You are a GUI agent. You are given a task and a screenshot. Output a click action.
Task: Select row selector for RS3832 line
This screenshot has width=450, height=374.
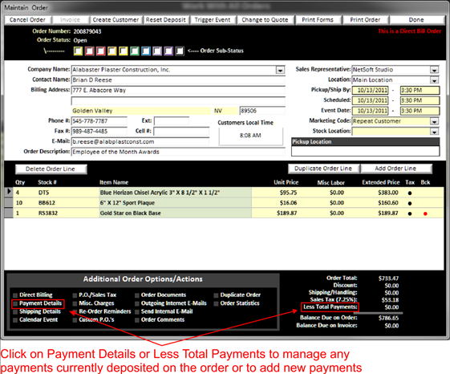click(9, 213)
